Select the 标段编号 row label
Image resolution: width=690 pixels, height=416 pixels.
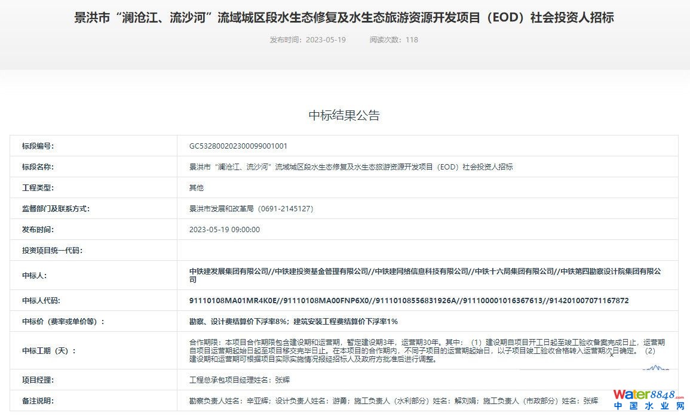tap(38, 146)
